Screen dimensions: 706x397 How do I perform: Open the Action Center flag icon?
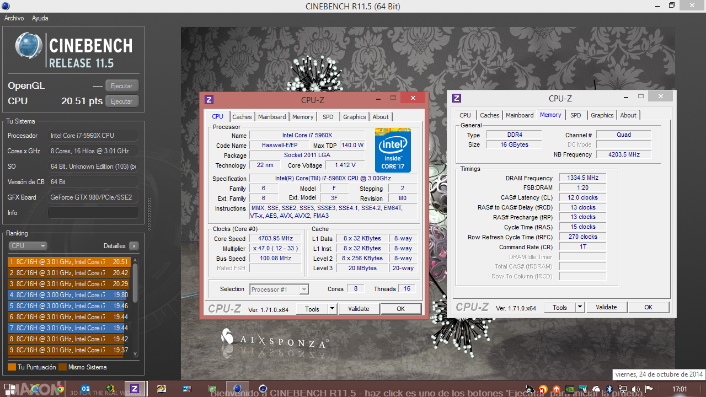[649, 389]
